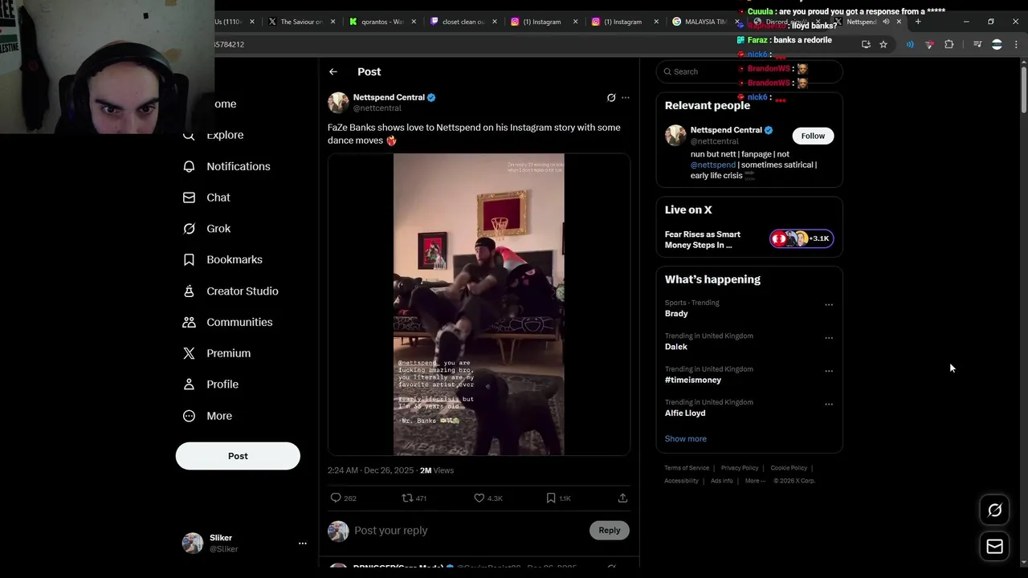This screenshot has height=578, width=1028.
Task: Expand the More footer menu
Action: pos(754,481)
